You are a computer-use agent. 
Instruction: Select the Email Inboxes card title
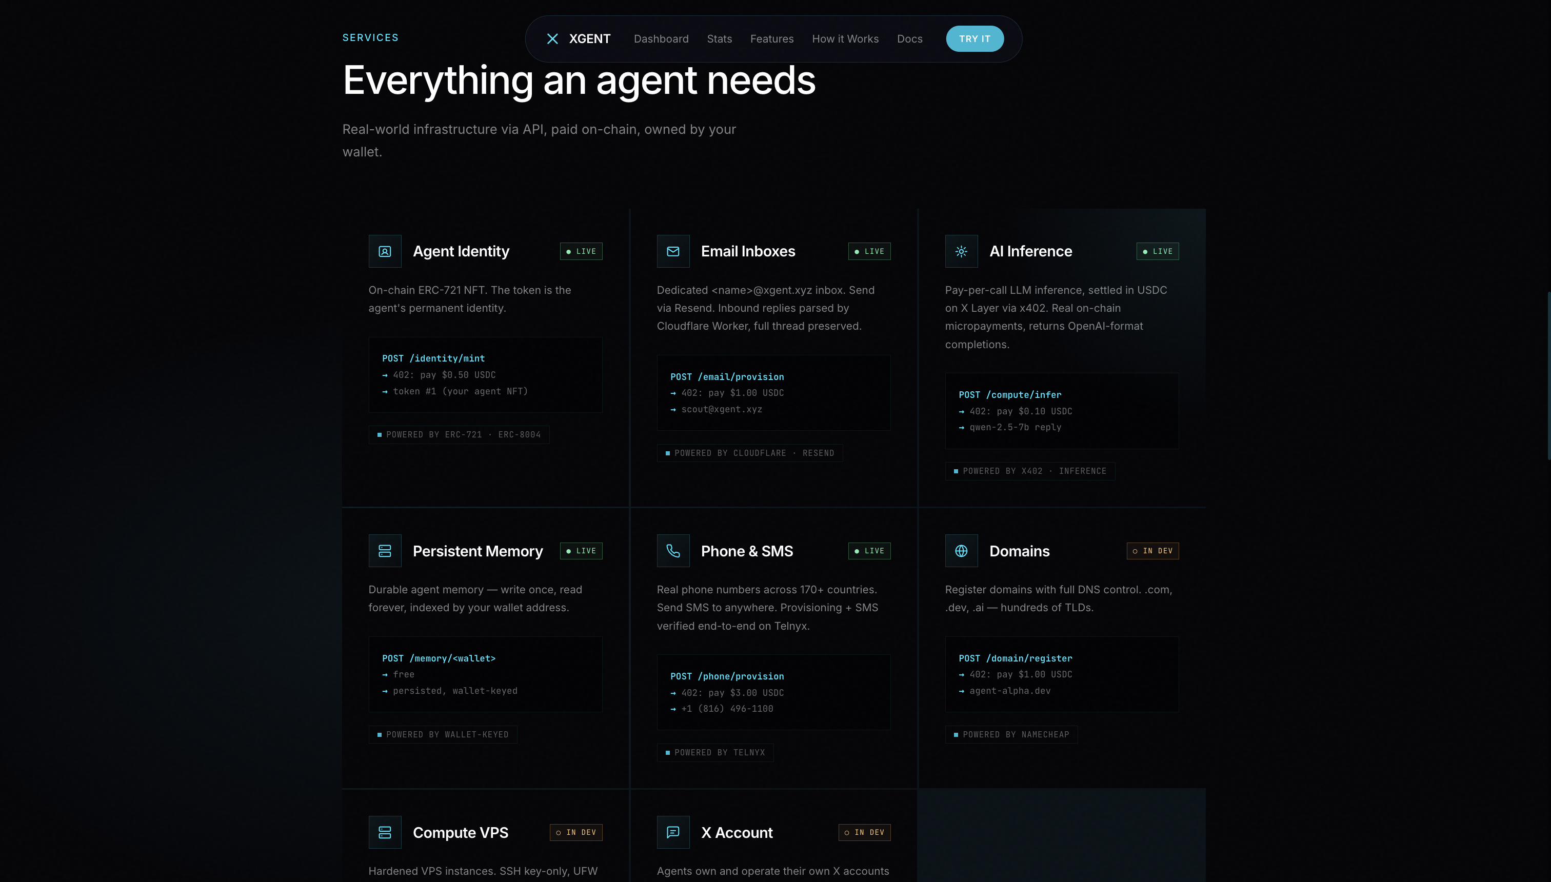point(748,251)
